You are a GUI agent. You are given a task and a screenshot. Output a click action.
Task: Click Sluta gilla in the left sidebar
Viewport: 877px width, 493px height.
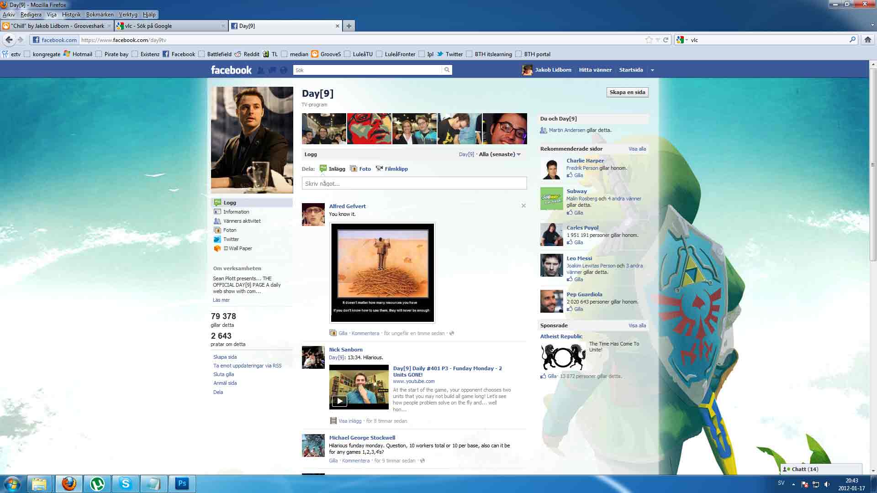tap(223, 374)
